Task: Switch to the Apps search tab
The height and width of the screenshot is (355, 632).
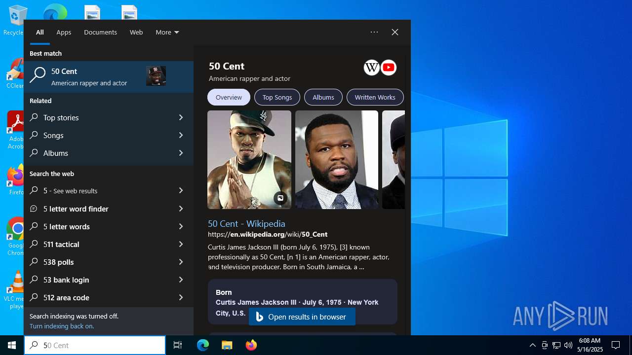Action: click(64, 32)
